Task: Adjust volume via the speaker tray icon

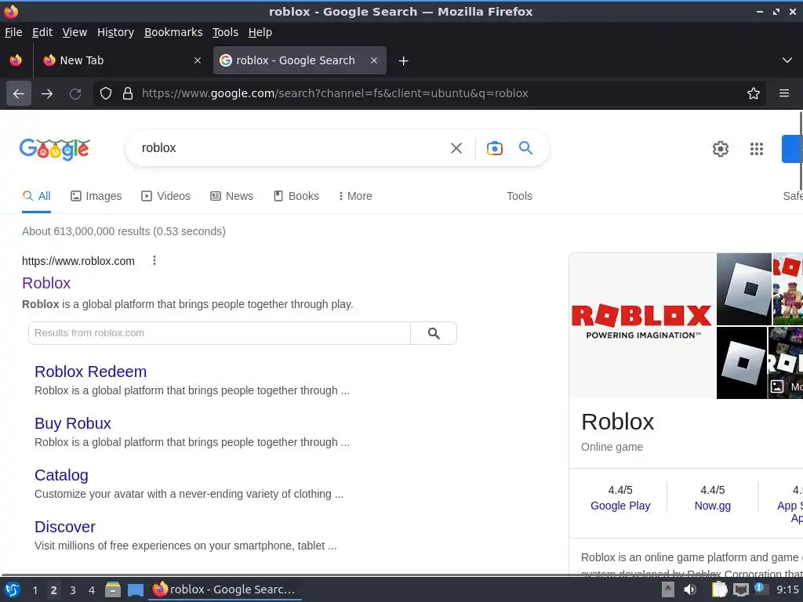Action: click(x=690, y=589)
